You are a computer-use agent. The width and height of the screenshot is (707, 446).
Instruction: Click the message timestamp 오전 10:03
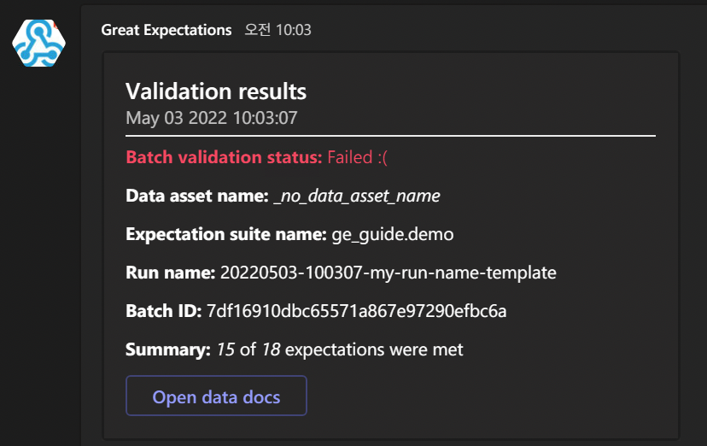pos(278,30)
